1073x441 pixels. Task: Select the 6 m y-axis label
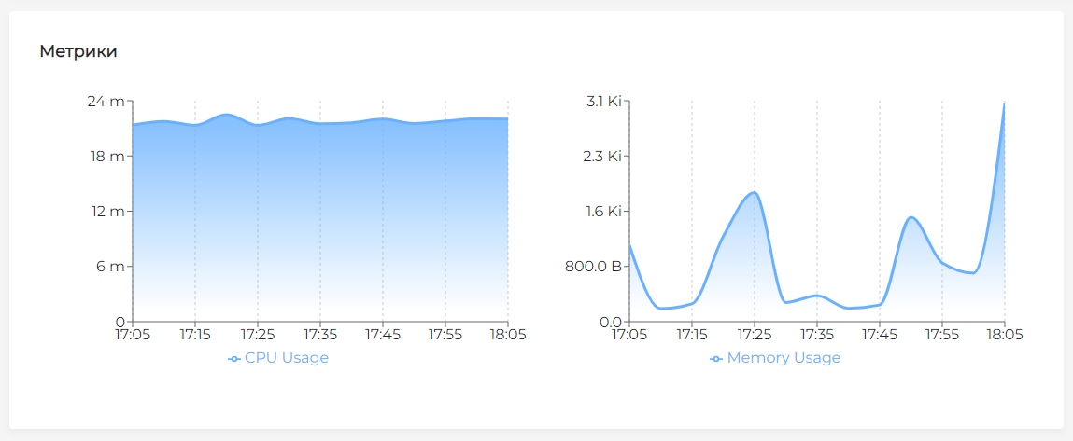pyautogui.click(x=109, y=267)
